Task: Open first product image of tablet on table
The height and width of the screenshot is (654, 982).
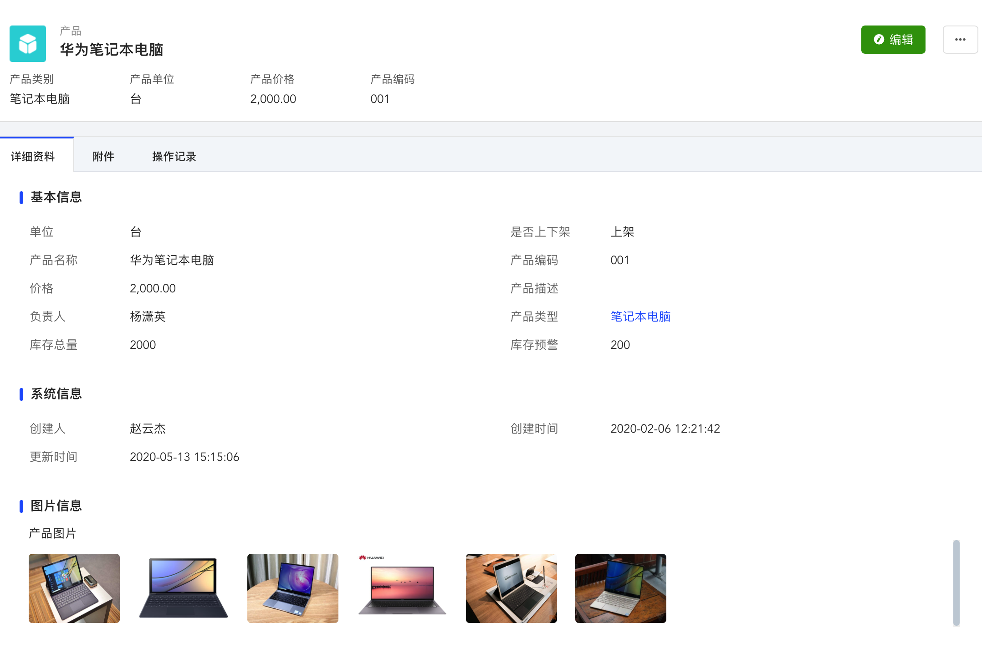Action: 74,588
